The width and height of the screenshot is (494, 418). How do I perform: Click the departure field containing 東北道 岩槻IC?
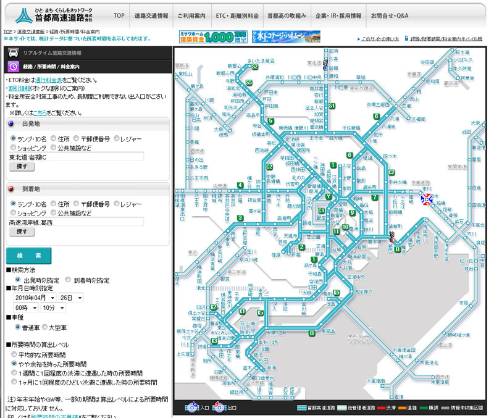pos(76,157)
